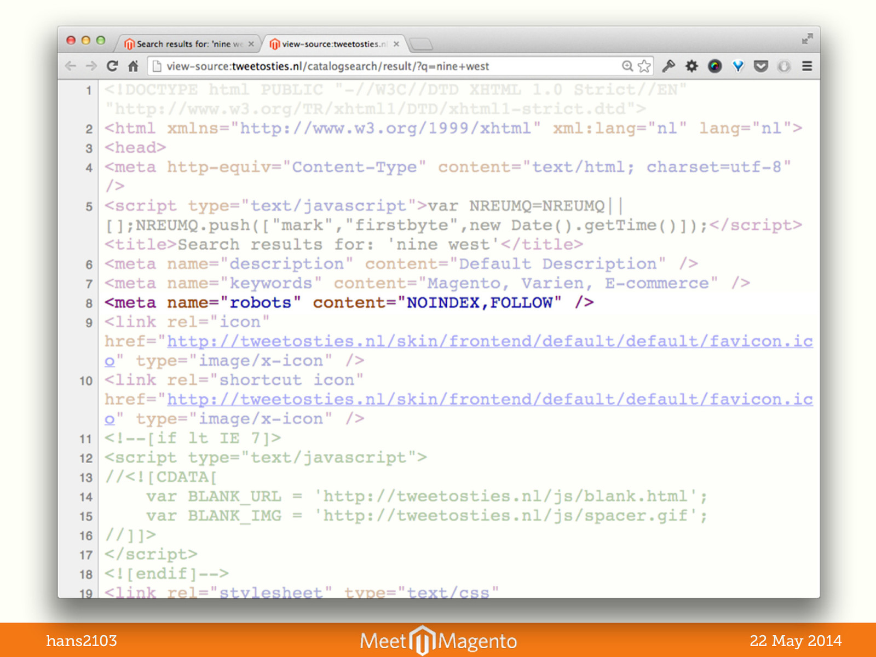Open the favicon link on line 9

point(459,351)
